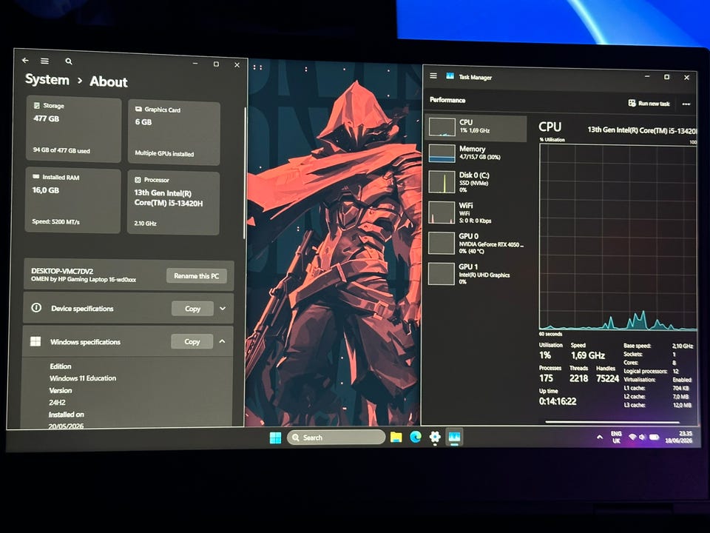
Task: Click Windows logo beside Windows specifications
Action: point(35,341)
